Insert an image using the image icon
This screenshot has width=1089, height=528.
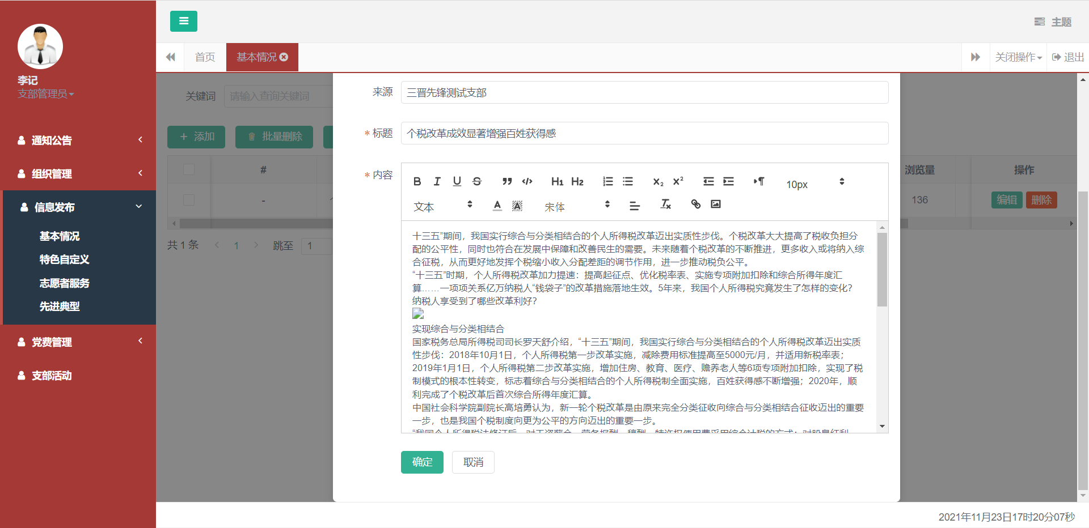pyautogui.click(x=716, y=204)
